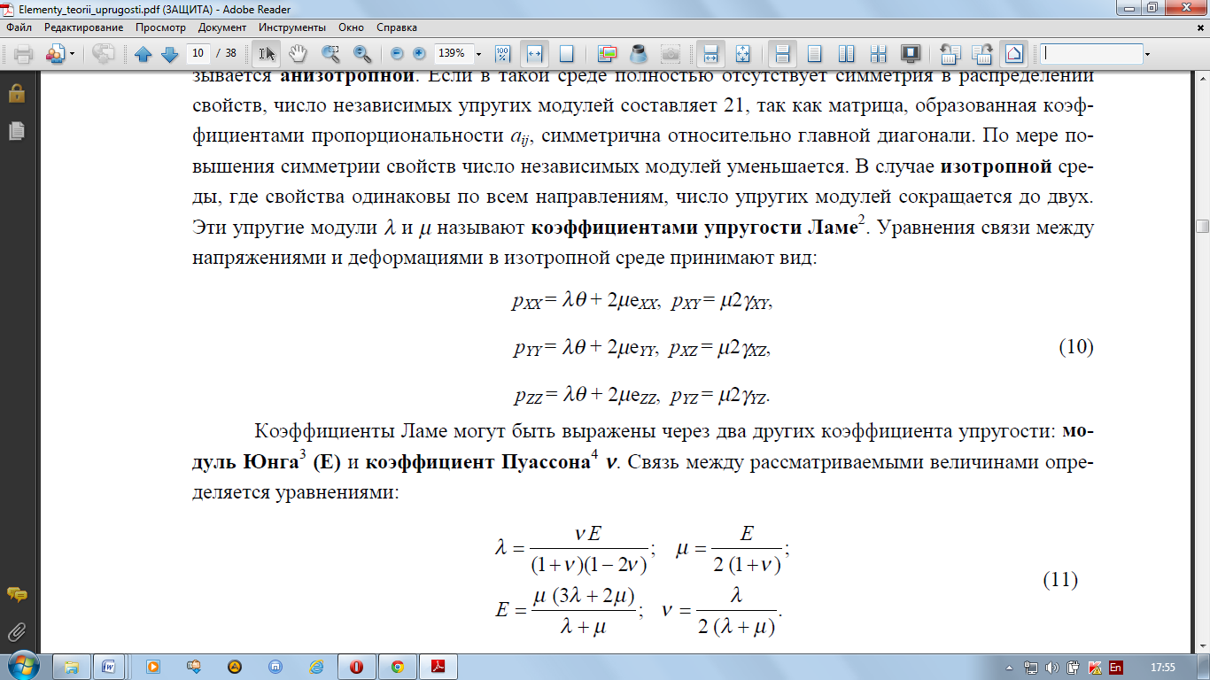This screenshot has height=680, width=1210.
Task: Activate the Hand pan tool
Action: click(298, 53)
